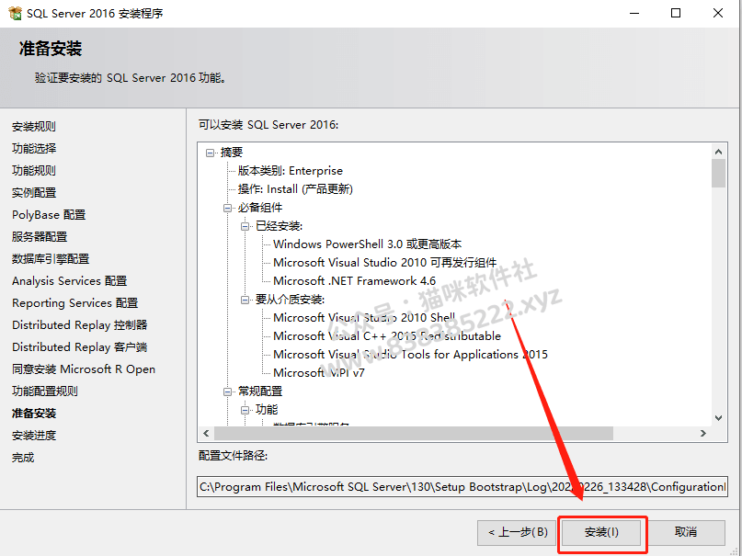Collapse the 摘要 tree node
742x556 pixels.
(x=211, y=153)
